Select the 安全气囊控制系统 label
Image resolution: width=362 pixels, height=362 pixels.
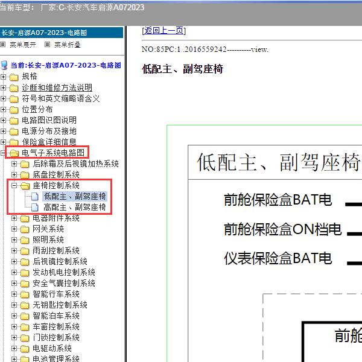pyautogui.click(x=64, y=283)
